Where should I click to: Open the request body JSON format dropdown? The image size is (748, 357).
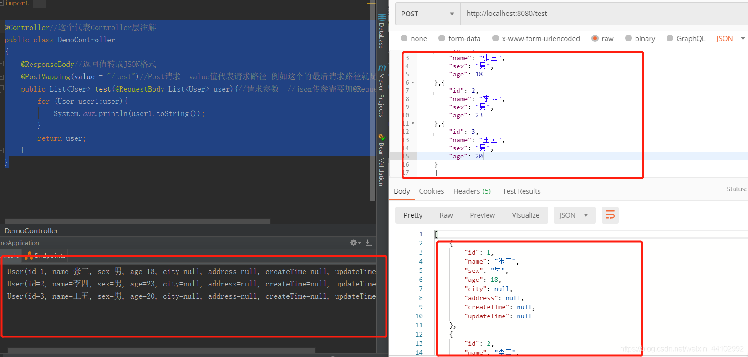tap(731, 38)
